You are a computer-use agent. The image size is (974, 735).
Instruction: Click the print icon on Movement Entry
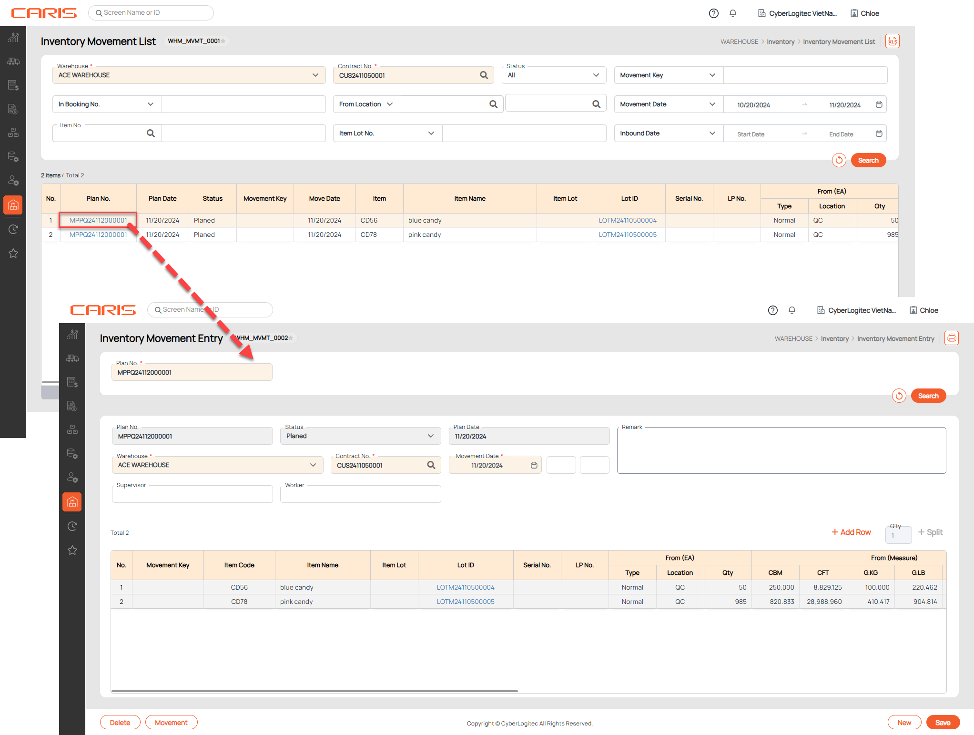point(951,338)
